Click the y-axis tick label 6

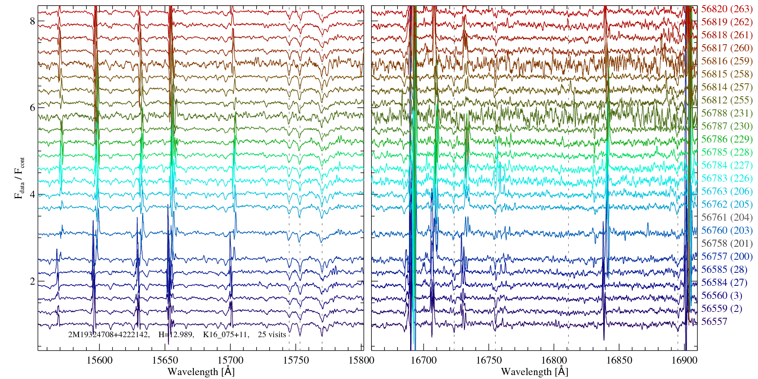[x=32, y=108]
